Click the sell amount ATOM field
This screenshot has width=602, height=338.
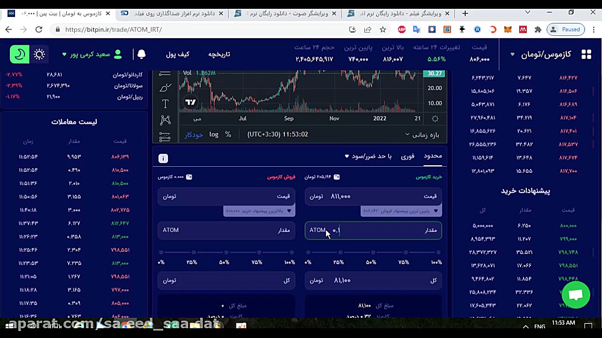(226, 230)
